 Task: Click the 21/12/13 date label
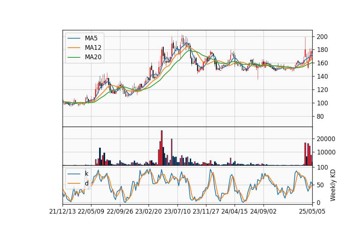pos(63,211)
